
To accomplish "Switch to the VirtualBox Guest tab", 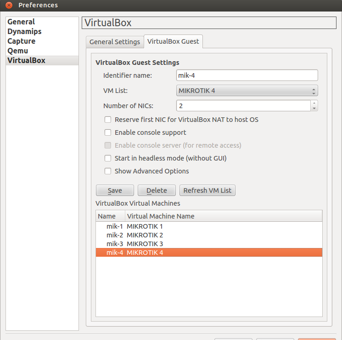I will tap(173, 41).
